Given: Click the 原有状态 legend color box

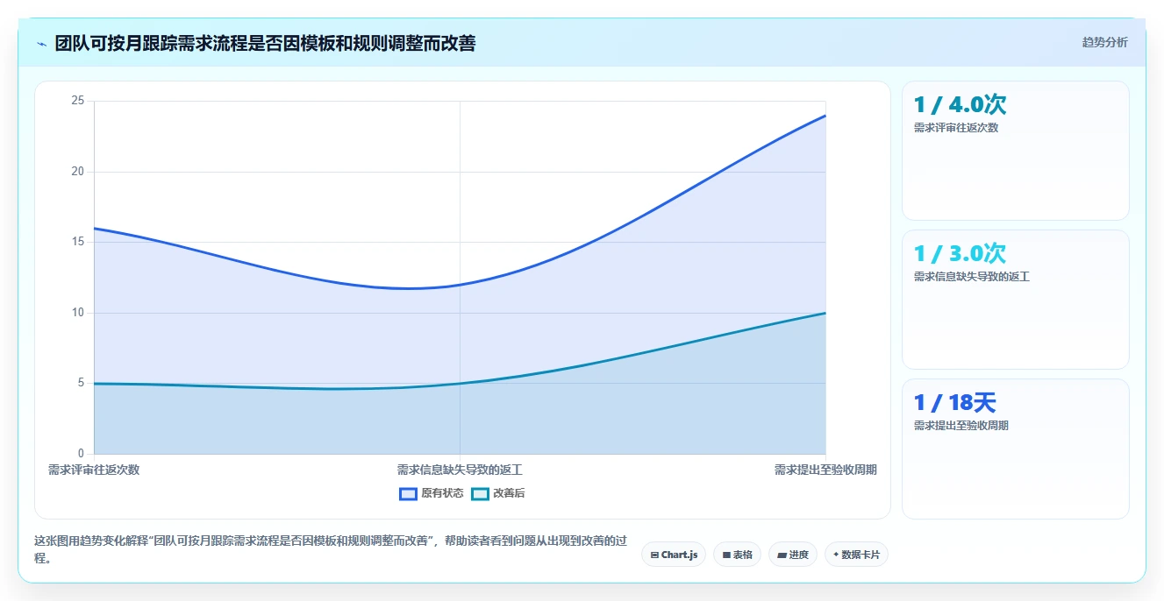Looking at the screenshot, I should coord(408,493).
